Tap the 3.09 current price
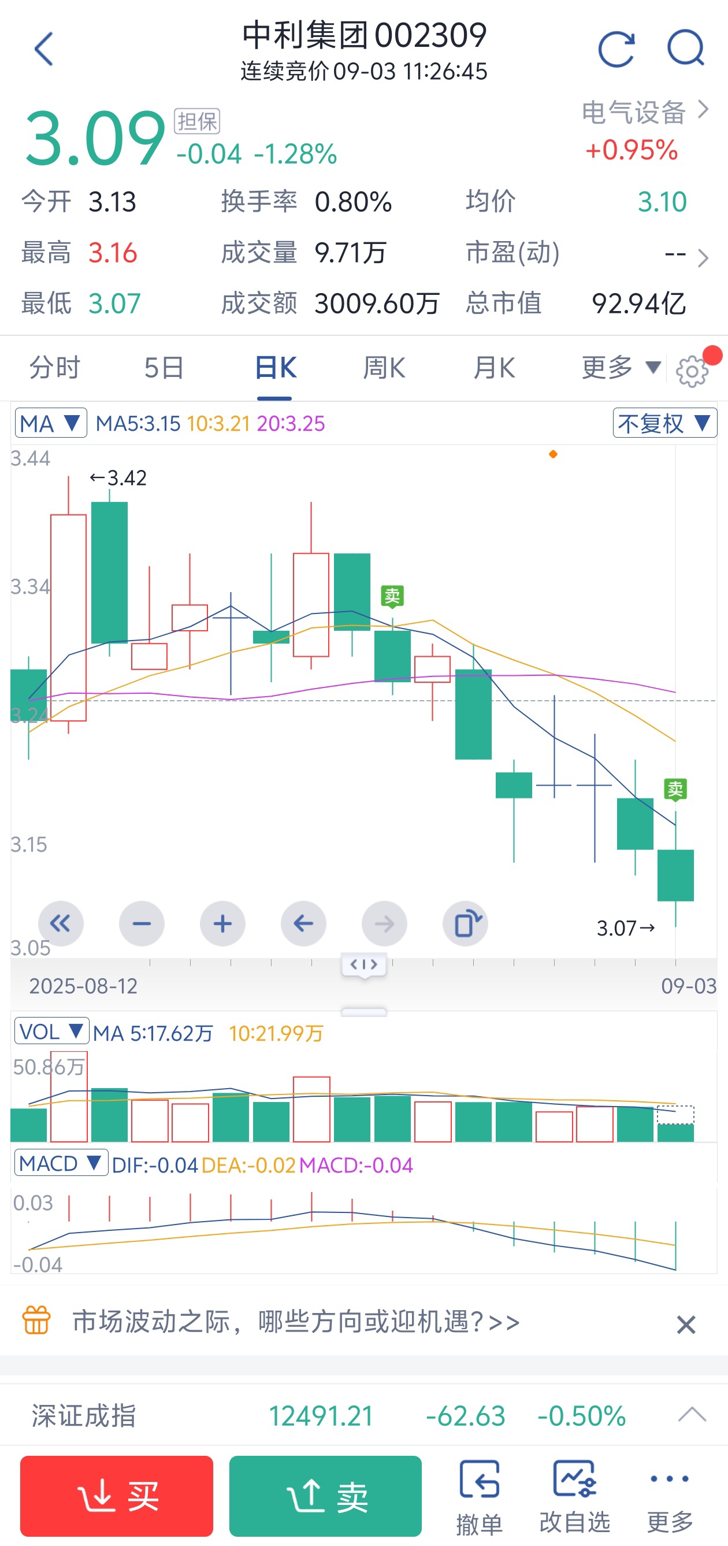728x1546 pixels. [95, 138]
